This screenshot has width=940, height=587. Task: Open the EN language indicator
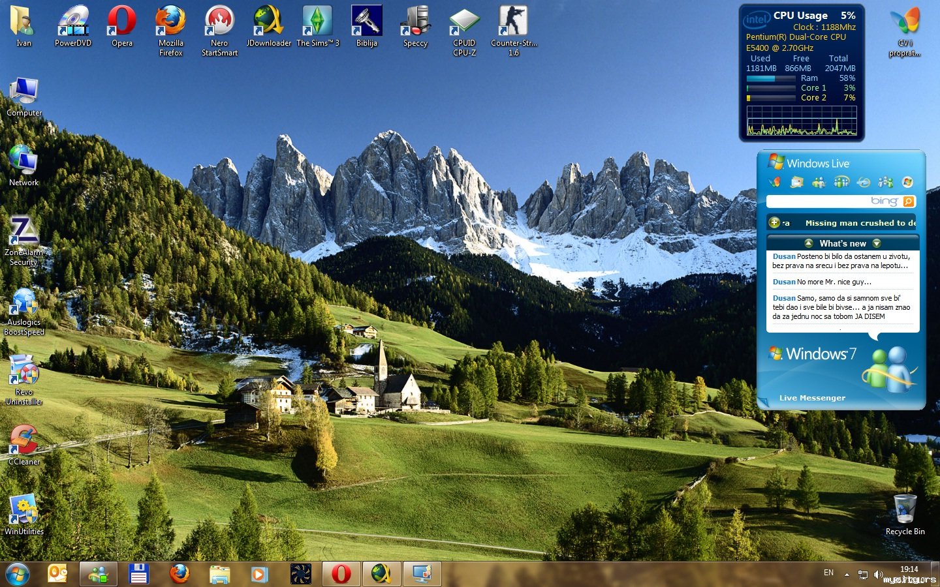[828, 573]
